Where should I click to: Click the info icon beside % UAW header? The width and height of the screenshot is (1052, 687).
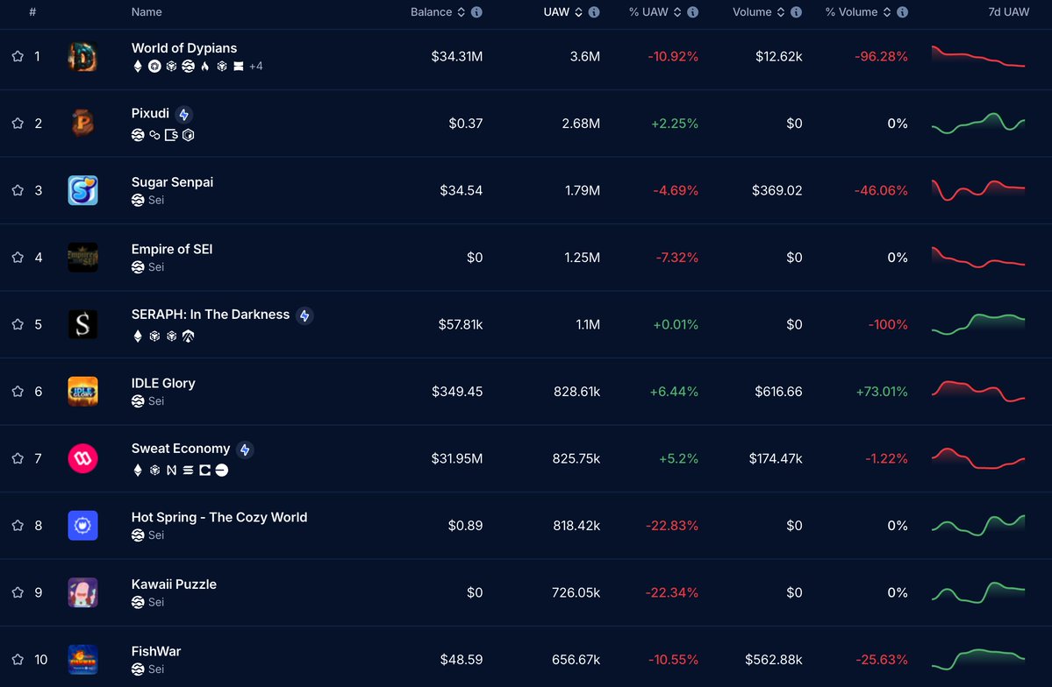[693, 12]
